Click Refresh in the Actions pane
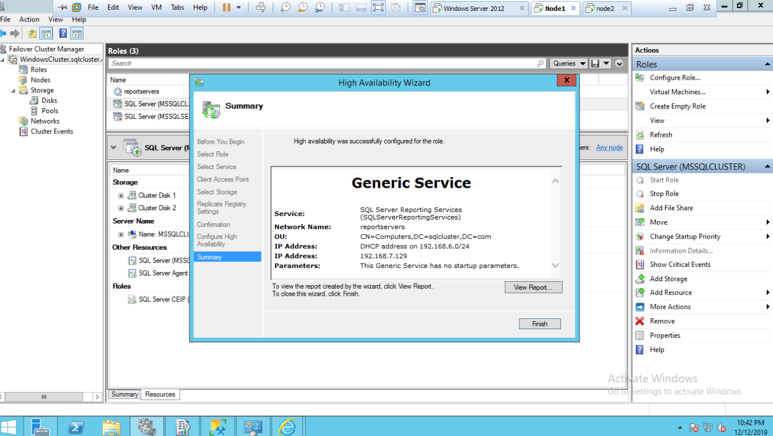Viewport: 773px width, 436px height. point(661,135)
